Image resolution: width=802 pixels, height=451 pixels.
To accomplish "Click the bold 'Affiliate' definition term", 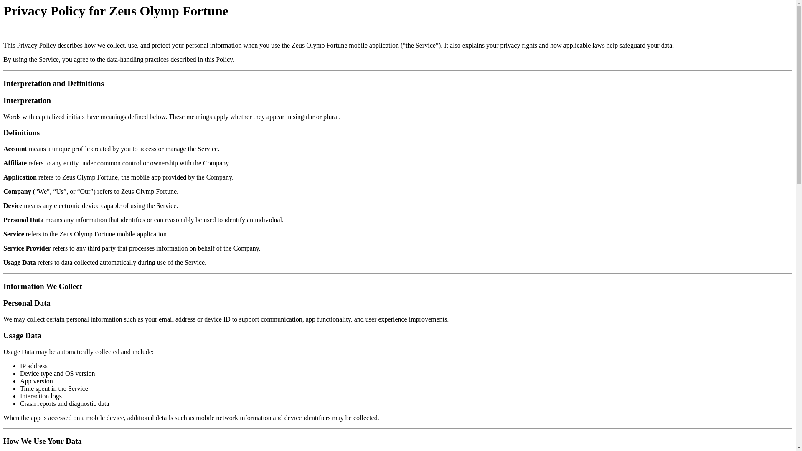I will (15, 163).
